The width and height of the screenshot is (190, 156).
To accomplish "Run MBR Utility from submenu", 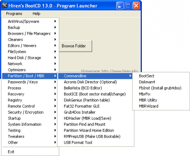I will (161, 100).
